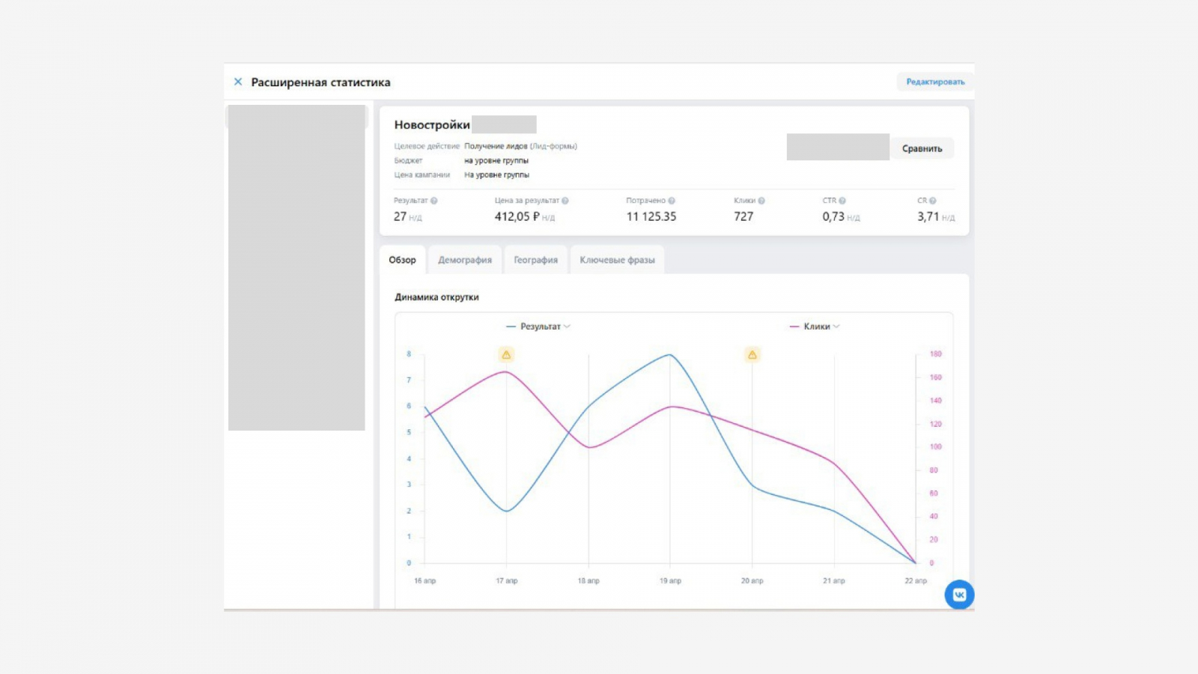
Task: Switch to the Демография tab
Action: [x=465, y=260]
